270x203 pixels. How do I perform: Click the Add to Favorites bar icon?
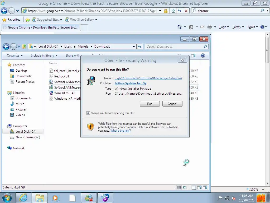pyautogui.click(x=27, y=20)
